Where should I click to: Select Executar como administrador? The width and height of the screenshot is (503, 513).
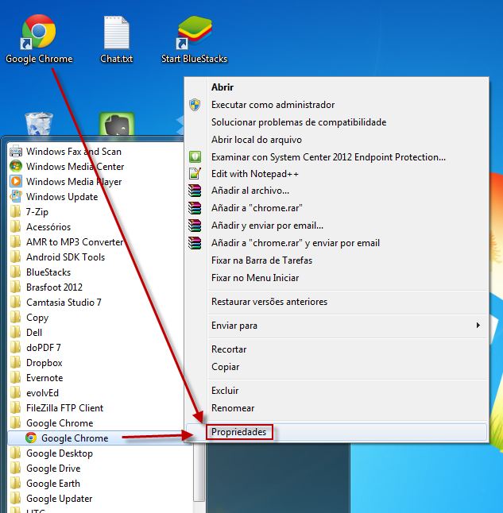click(x=273, y=105)
